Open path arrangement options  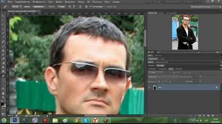pos(80,7)
